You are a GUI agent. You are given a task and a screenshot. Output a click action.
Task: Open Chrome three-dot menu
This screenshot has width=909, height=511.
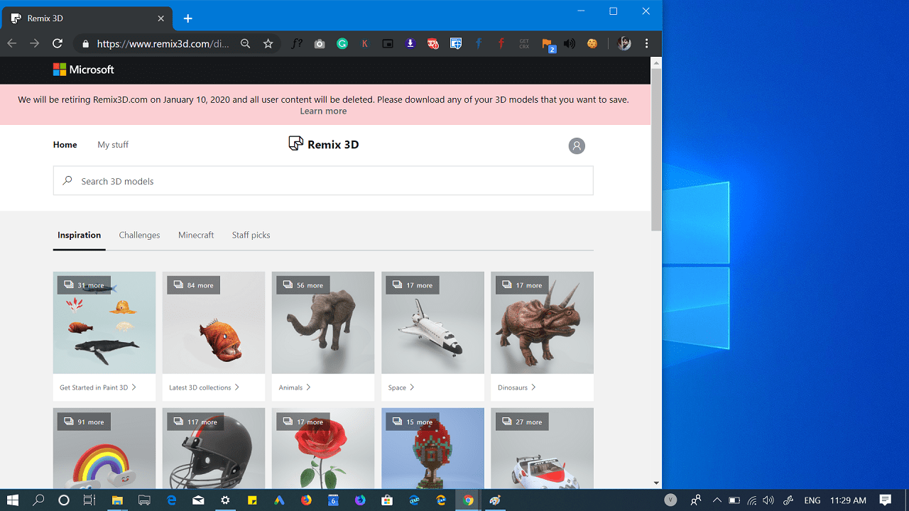[646, 43]
